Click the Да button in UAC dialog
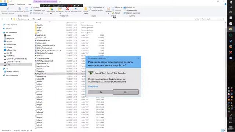This screenshot has height=132, width=235. [101, 92]
